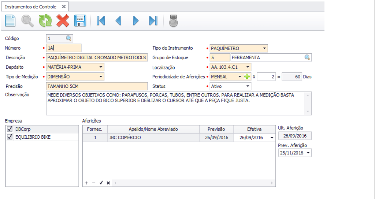375x199 pixels.
Task: Open the Prev. Aferição date picker
Action: pyautogui.click(x=307, y=153)
